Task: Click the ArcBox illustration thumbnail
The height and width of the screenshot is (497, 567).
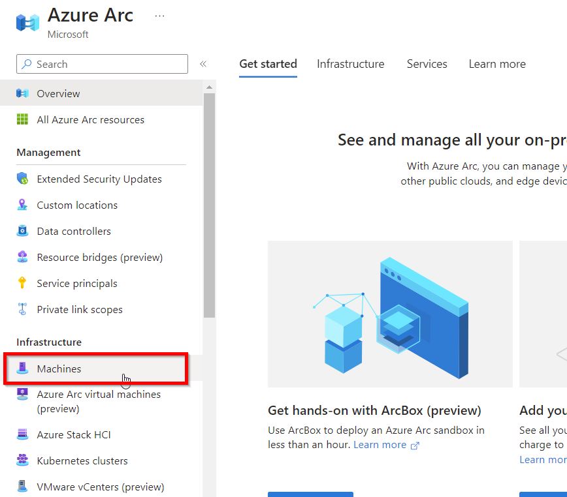Action: (390, 314)
